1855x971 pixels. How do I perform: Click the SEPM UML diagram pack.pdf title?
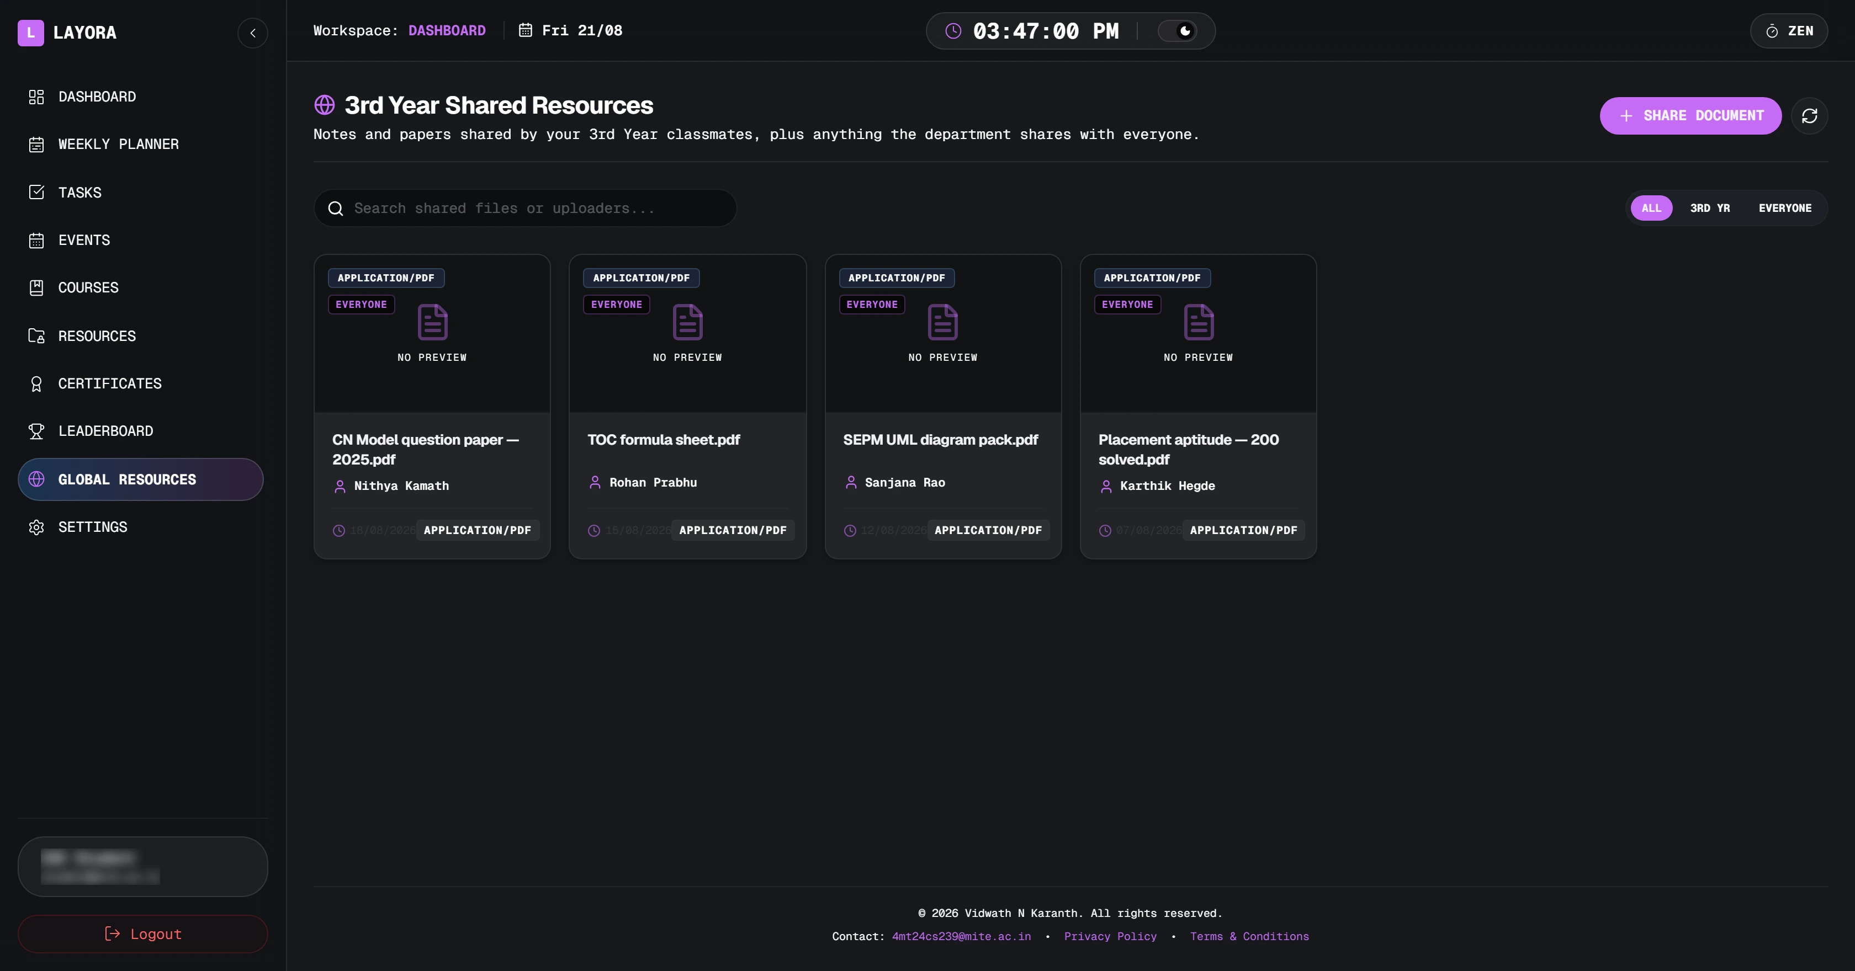[x=940, y=440]
